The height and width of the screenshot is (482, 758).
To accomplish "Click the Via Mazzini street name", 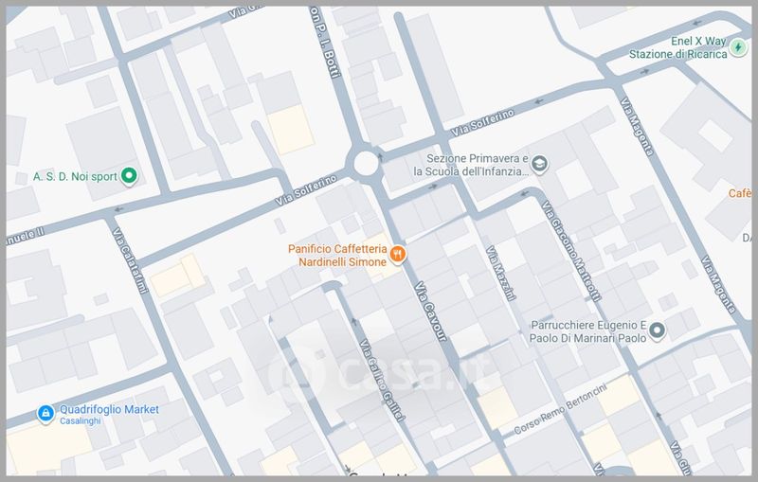I will pyautogui.click(x=501, y=275).
